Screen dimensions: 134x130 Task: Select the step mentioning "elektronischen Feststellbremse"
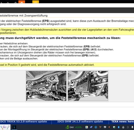(50, 47)
